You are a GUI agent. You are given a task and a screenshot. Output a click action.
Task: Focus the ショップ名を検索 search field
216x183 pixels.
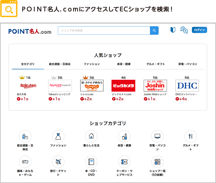coord(104,30)
